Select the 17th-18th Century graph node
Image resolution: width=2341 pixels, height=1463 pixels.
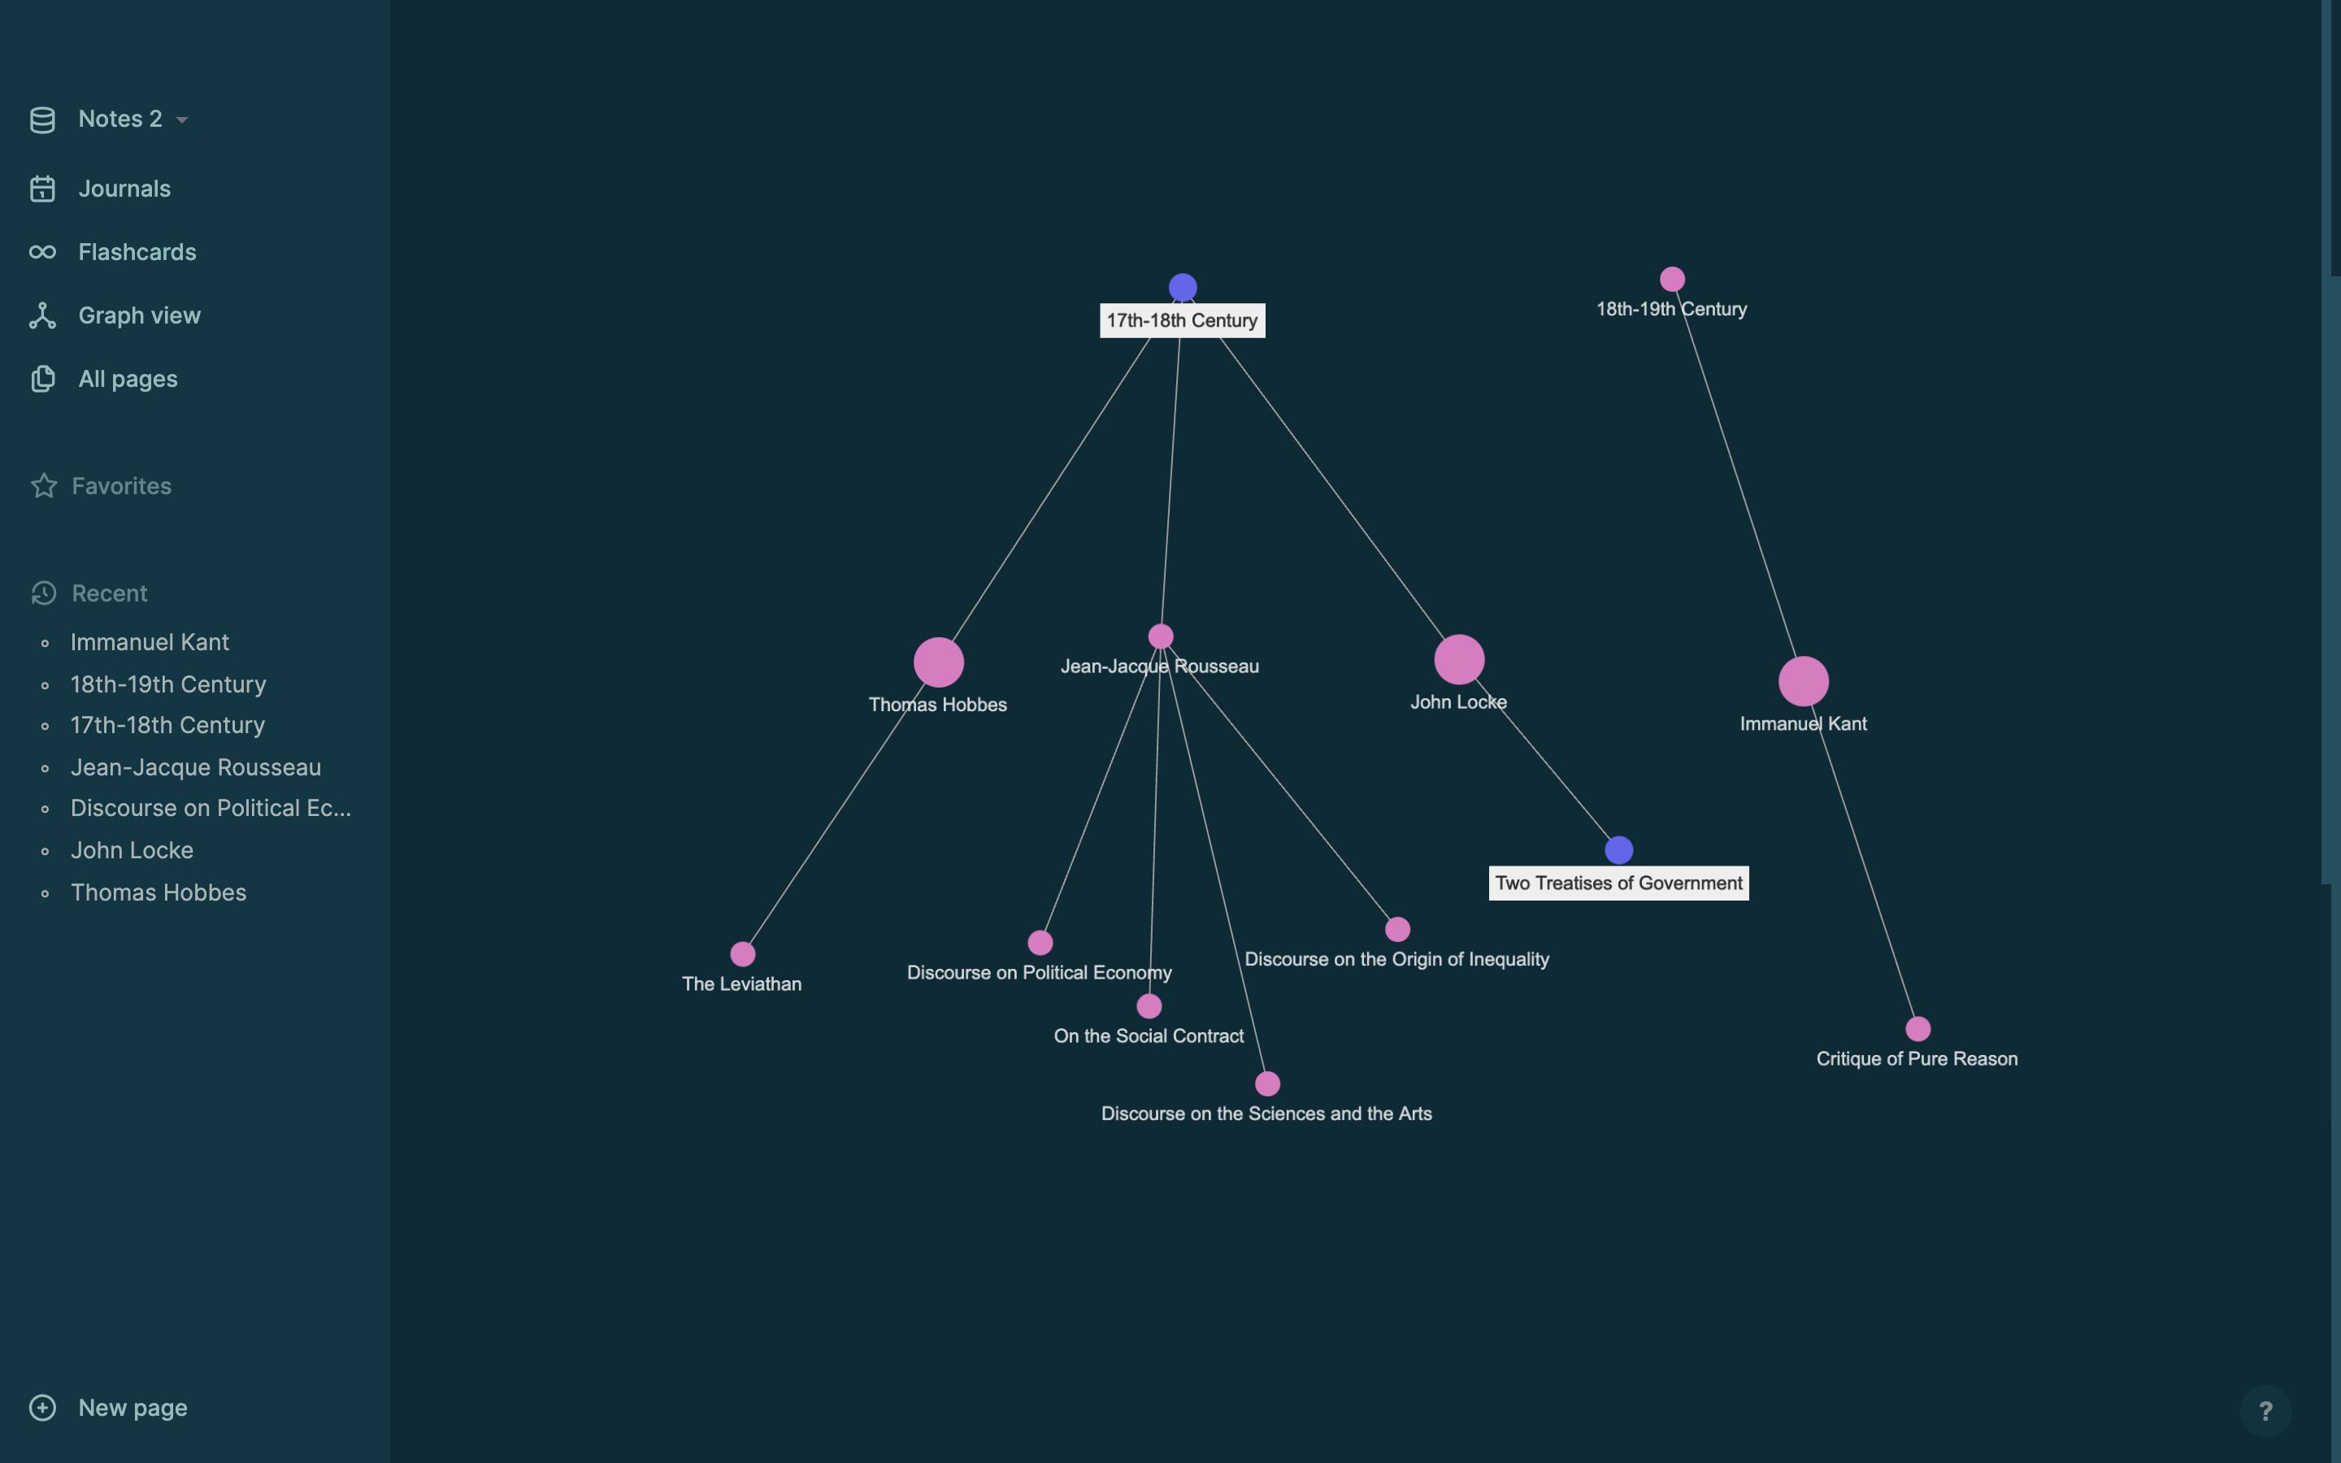(1182, 288)
